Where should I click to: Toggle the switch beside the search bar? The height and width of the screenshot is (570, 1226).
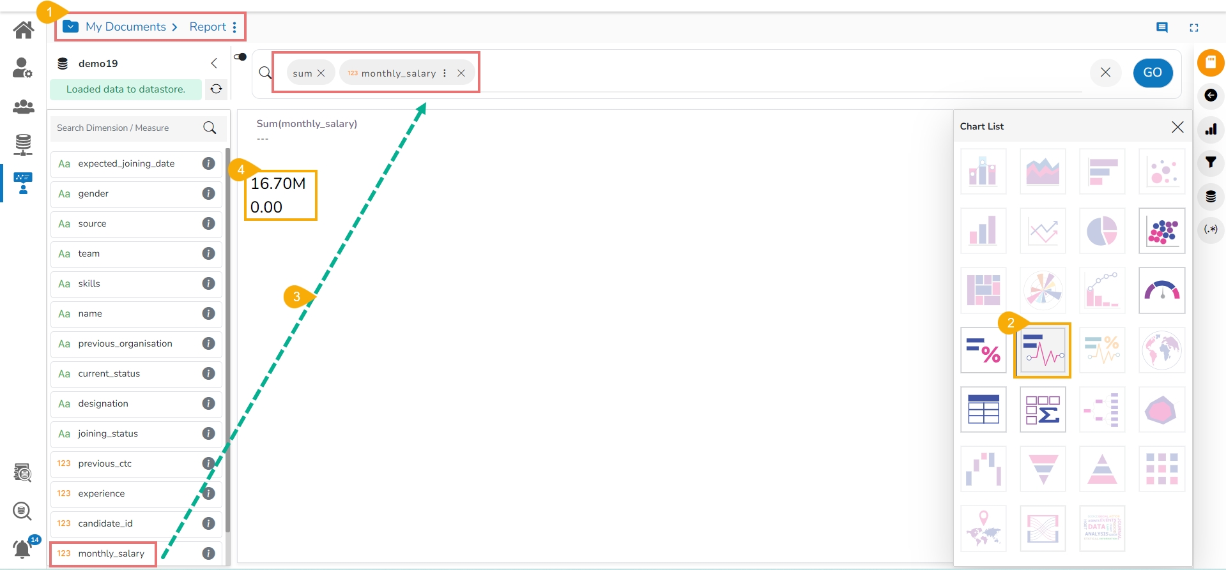pos(240,57)
